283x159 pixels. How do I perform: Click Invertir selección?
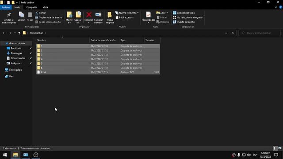click(x=184, y=22)
